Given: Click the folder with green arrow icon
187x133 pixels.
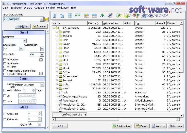Looking at the screenshot, I should click(x=126, y=16).
